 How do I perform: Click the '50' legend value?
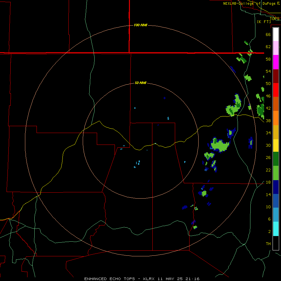point(268,83)
